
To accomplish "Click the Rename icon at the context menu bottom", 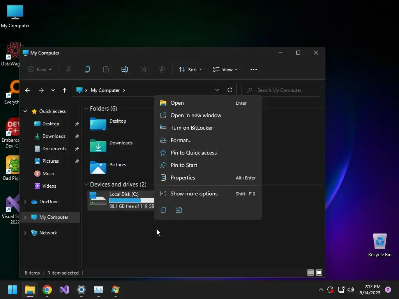I will (x=179, y=210).
